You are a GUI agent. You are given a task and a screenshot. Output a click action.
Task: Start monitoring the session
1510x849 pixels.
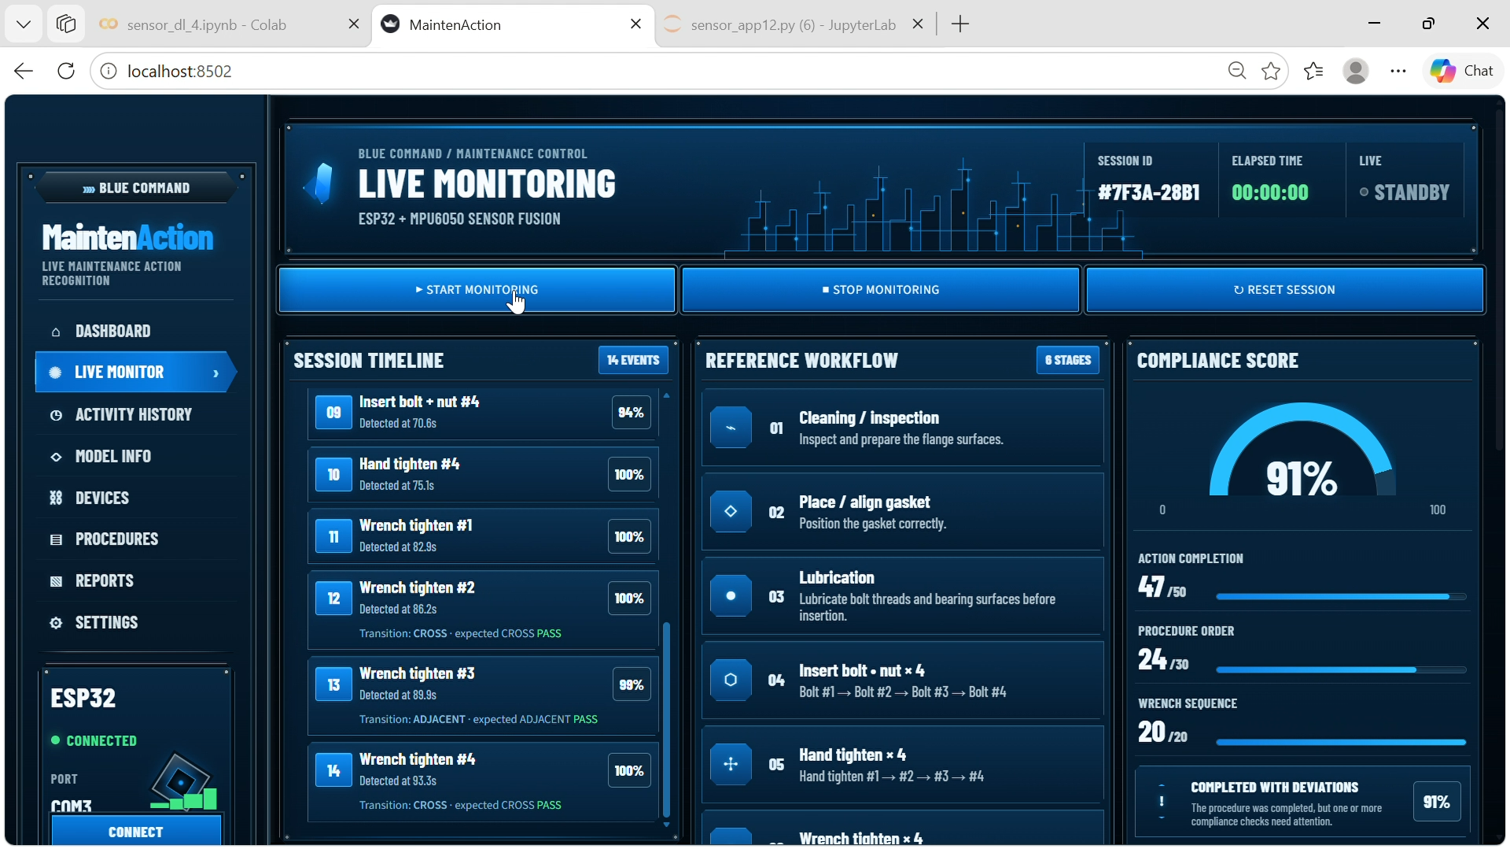[477, 290]
